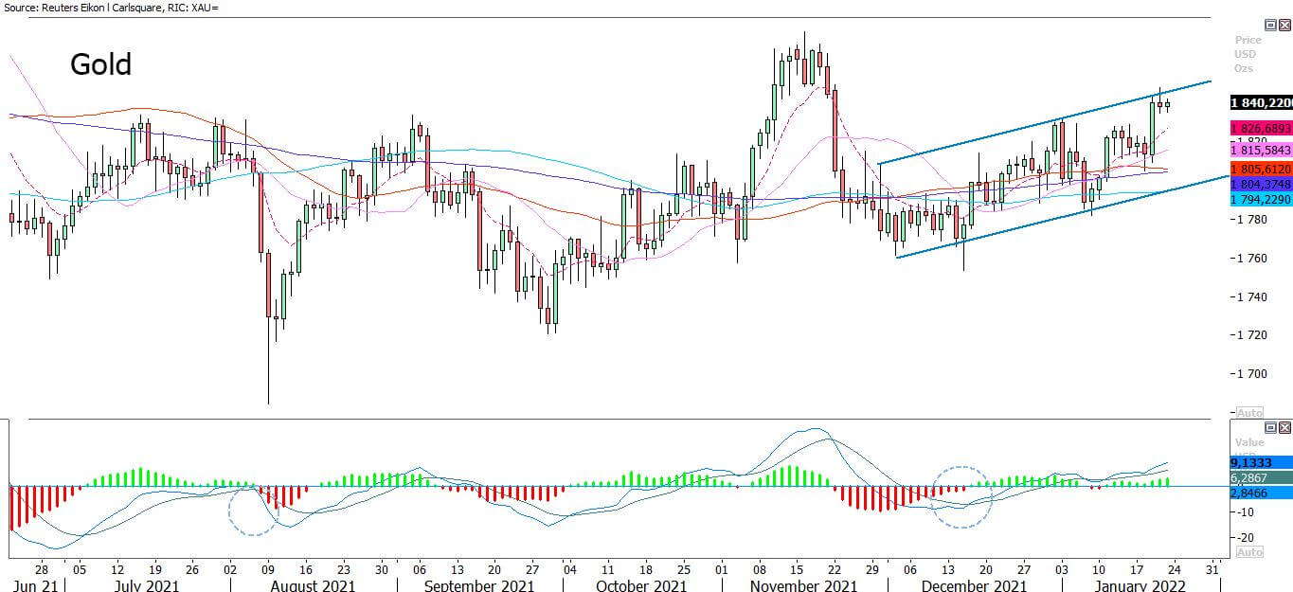
Task: Select the orange 1 805,6120 average label
Action: click(x=1261, y=168)
